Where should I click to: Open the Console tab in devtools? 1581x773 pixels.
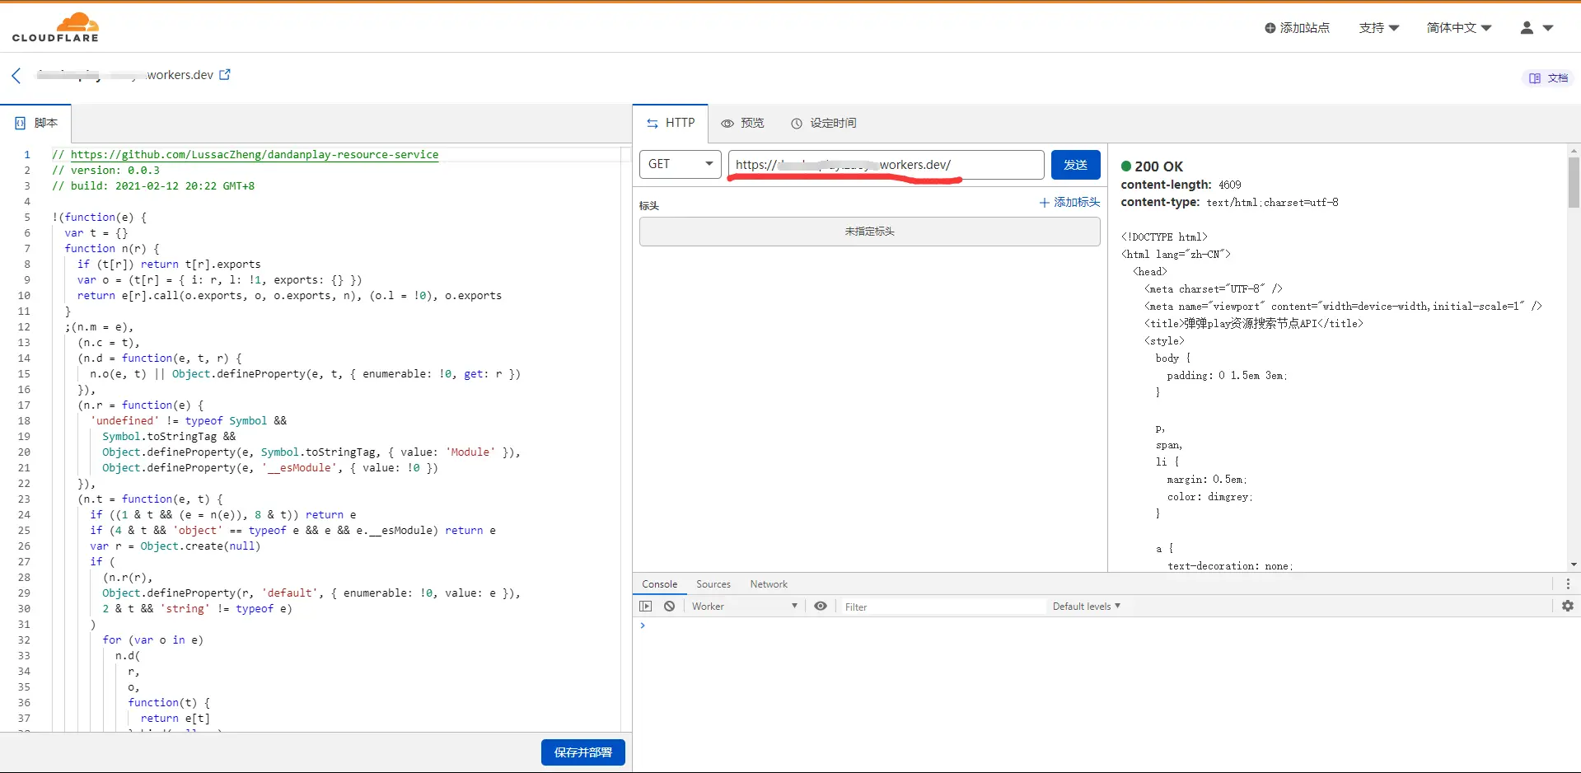(x=660, y=584)
